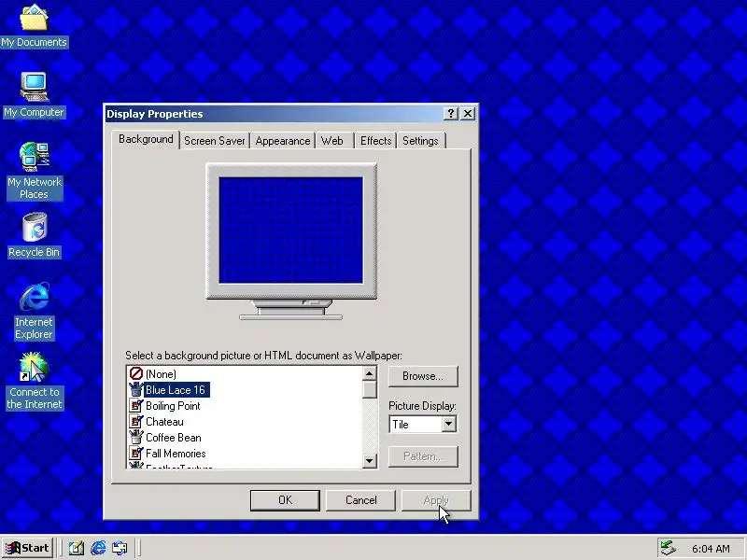Viewport: 747px width, 560px height.
Task: Switch to the Settings tab
Action: coord(420,141)
